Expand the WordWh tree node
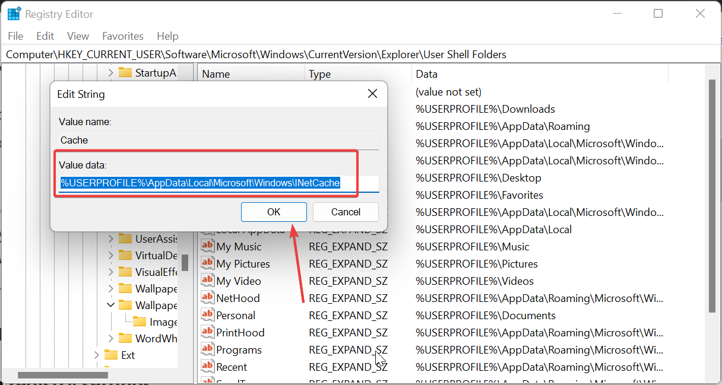 pyautogui.click(x=110, y=339)
